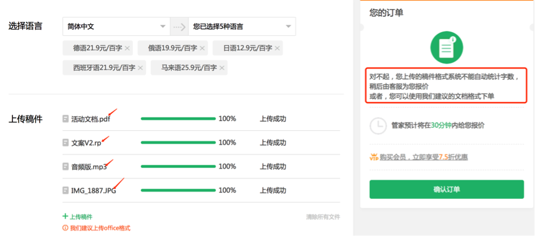Click the 30分钟 quote time text
The width and height of the screenshot is (535, 236).
click(441, 125)
